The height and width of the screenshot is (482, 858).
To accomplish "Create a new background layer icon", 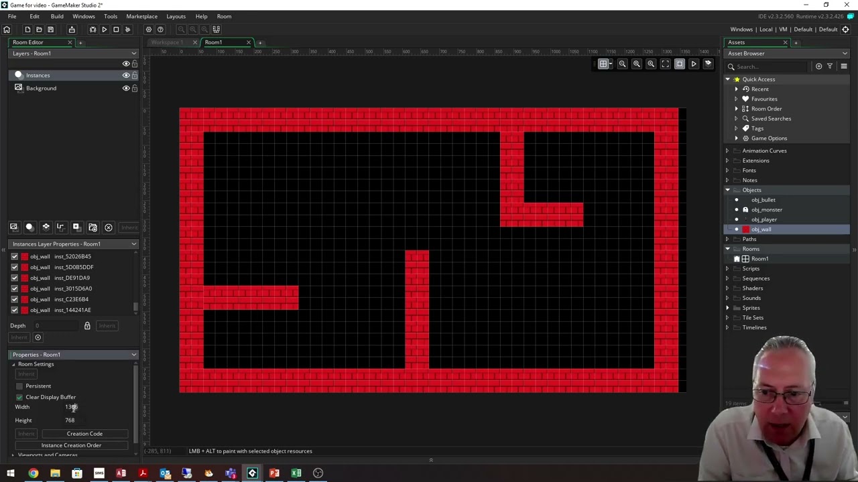I will pos(13,228).
